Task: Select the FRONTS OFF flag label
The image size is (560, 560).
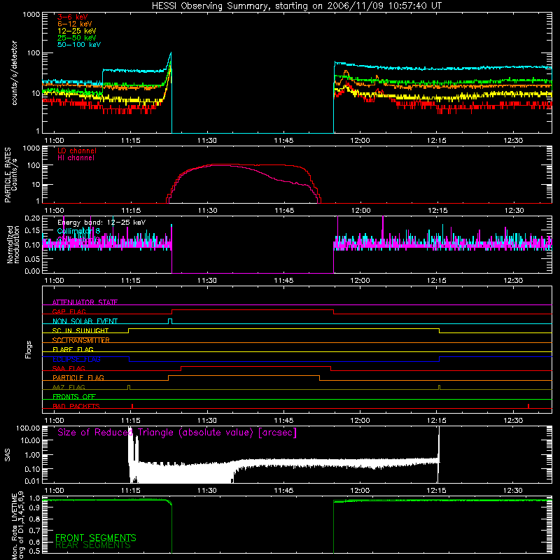Action: click(x=74, y=396)
